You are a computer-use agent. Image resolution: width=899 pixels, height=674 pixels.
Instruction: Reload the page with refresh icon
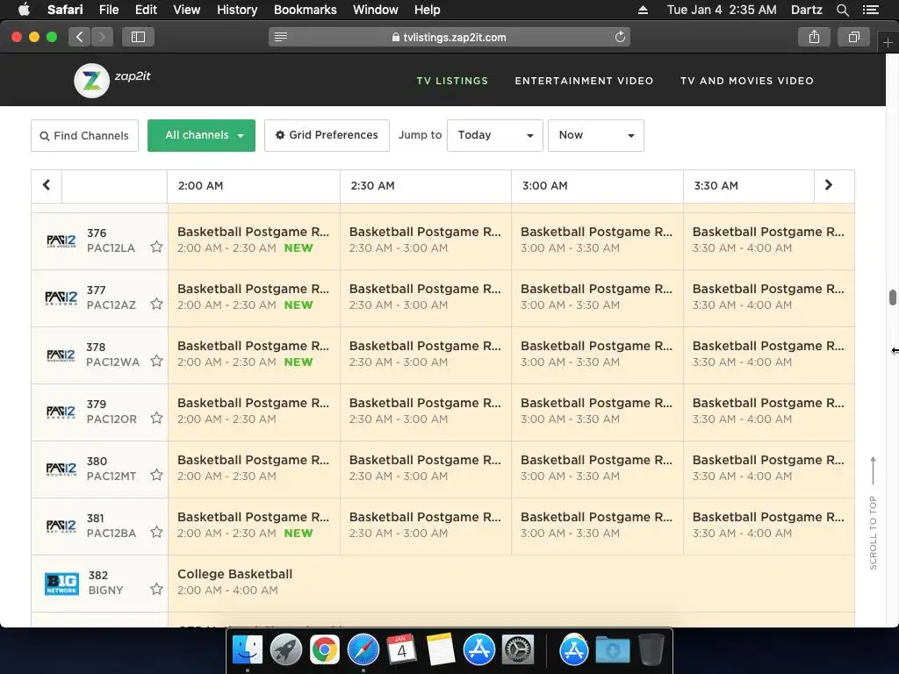[x=620, y=37]
